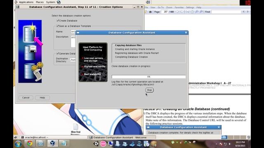Click the find next arrow in PDF toolbar
This screenshot has width=264, height=148.
(247, 12)
